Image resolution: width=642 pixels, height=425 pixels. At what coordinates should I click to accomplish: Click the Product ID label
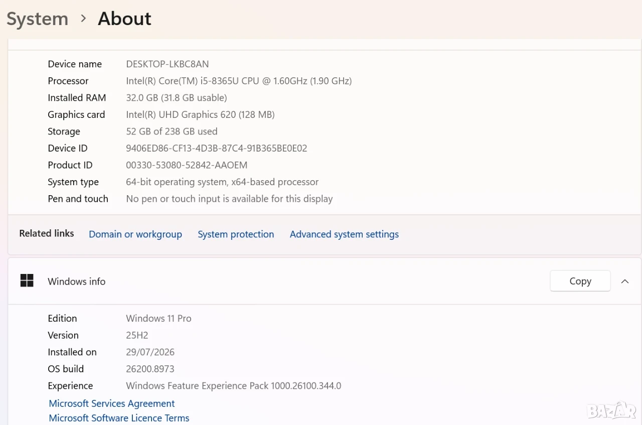[x=70, y=165]
